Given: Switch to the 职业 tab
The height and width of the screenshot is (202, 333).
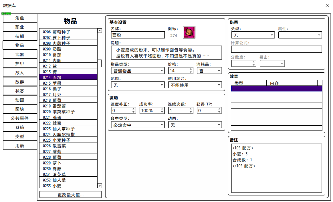Looking at the screenshot, I should click(20, 27).
